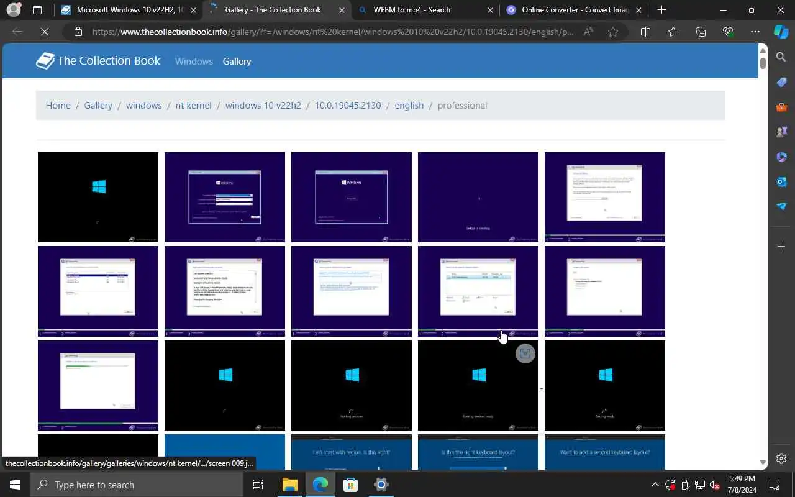Close the WEBM to mp4 Search tab
The width and height of the screenshot is (795, 497).
490,10
